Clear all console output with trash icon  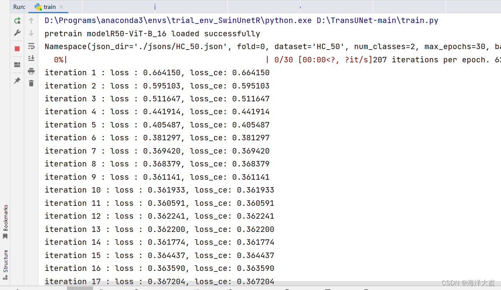[31, 83]
